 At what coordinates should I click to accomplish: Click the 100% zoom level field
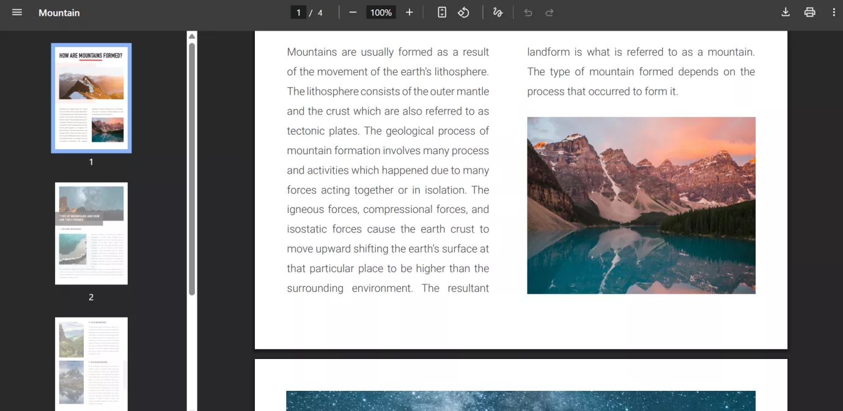point(380,12)
